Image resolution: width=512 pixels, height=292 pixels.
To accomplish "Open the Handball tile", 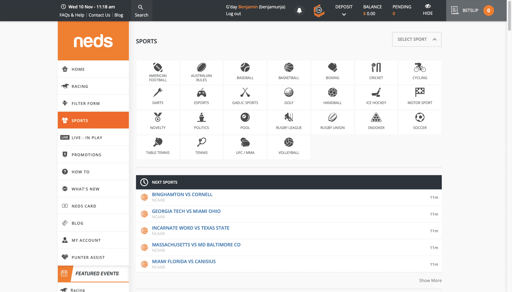I will [332, 97].
